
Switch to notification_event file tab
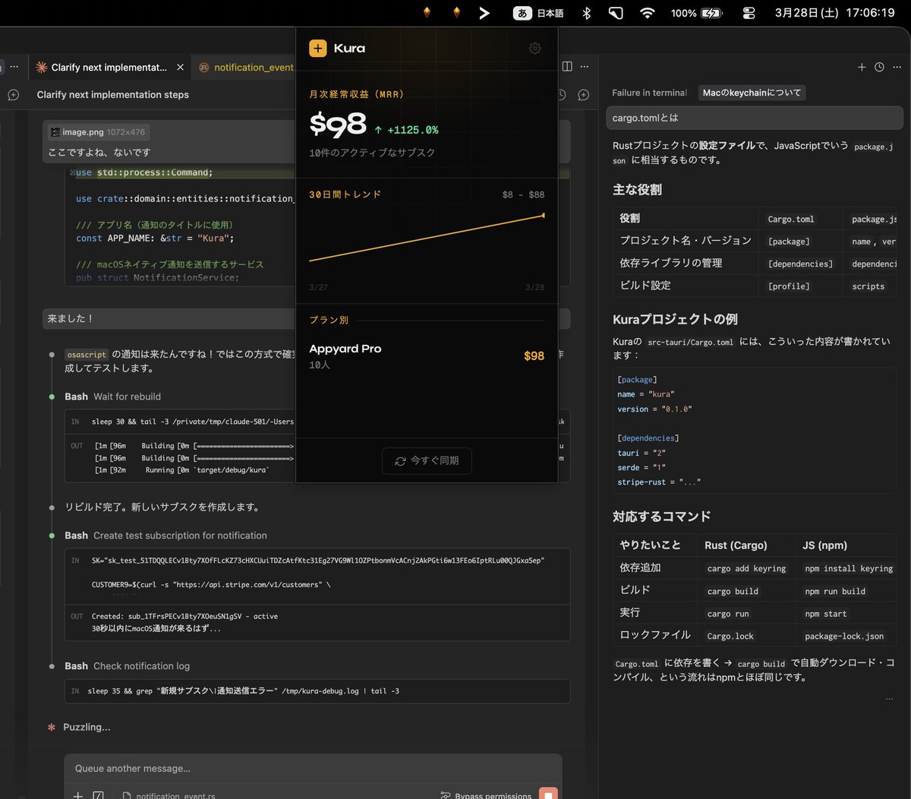pyautogui.click(x=247, y=68)
